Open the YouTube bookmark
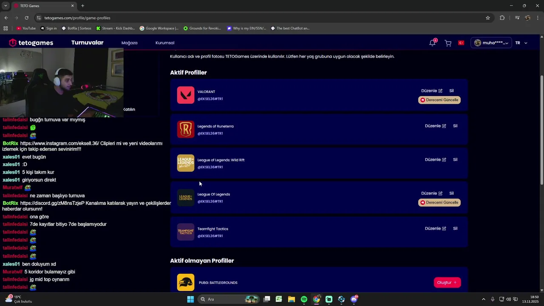544x306 pixels. (26, 28)
